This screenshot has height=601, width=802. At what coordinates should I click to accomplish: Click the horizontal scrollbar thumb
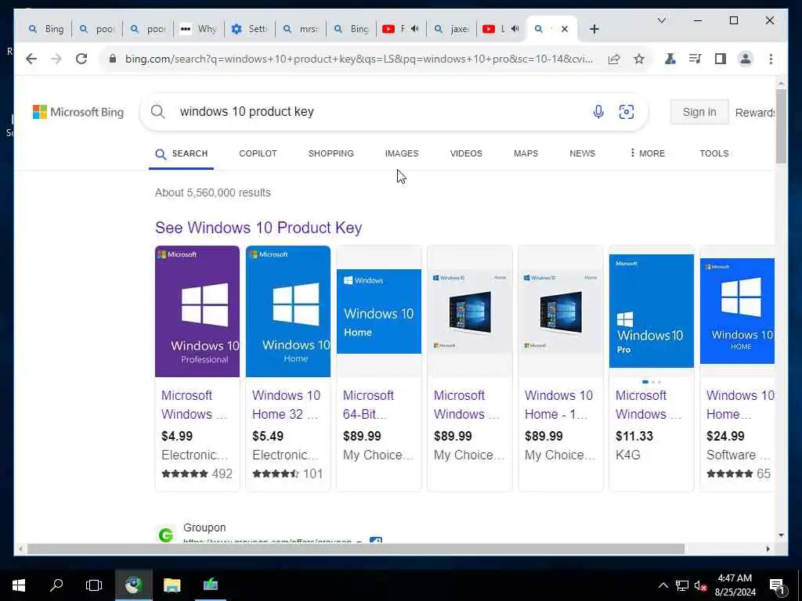(356, 549)
